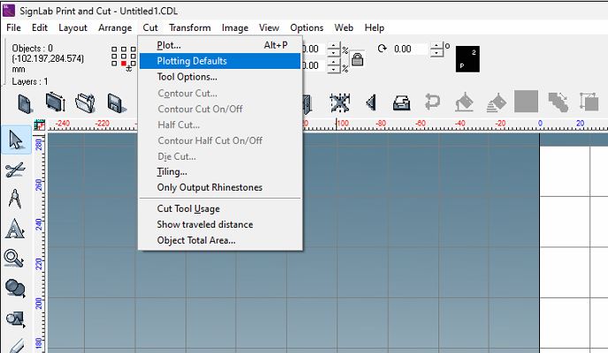Click the crossed arrows fit icon

pyautogui.click(x=339, y=103)
